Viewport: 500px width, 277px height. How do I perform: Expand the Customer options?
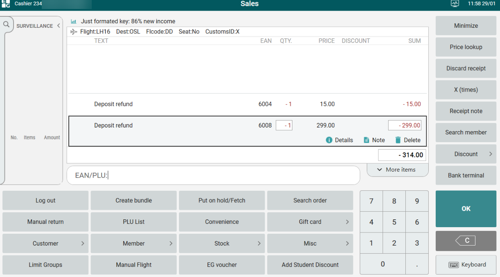[45, 243]
